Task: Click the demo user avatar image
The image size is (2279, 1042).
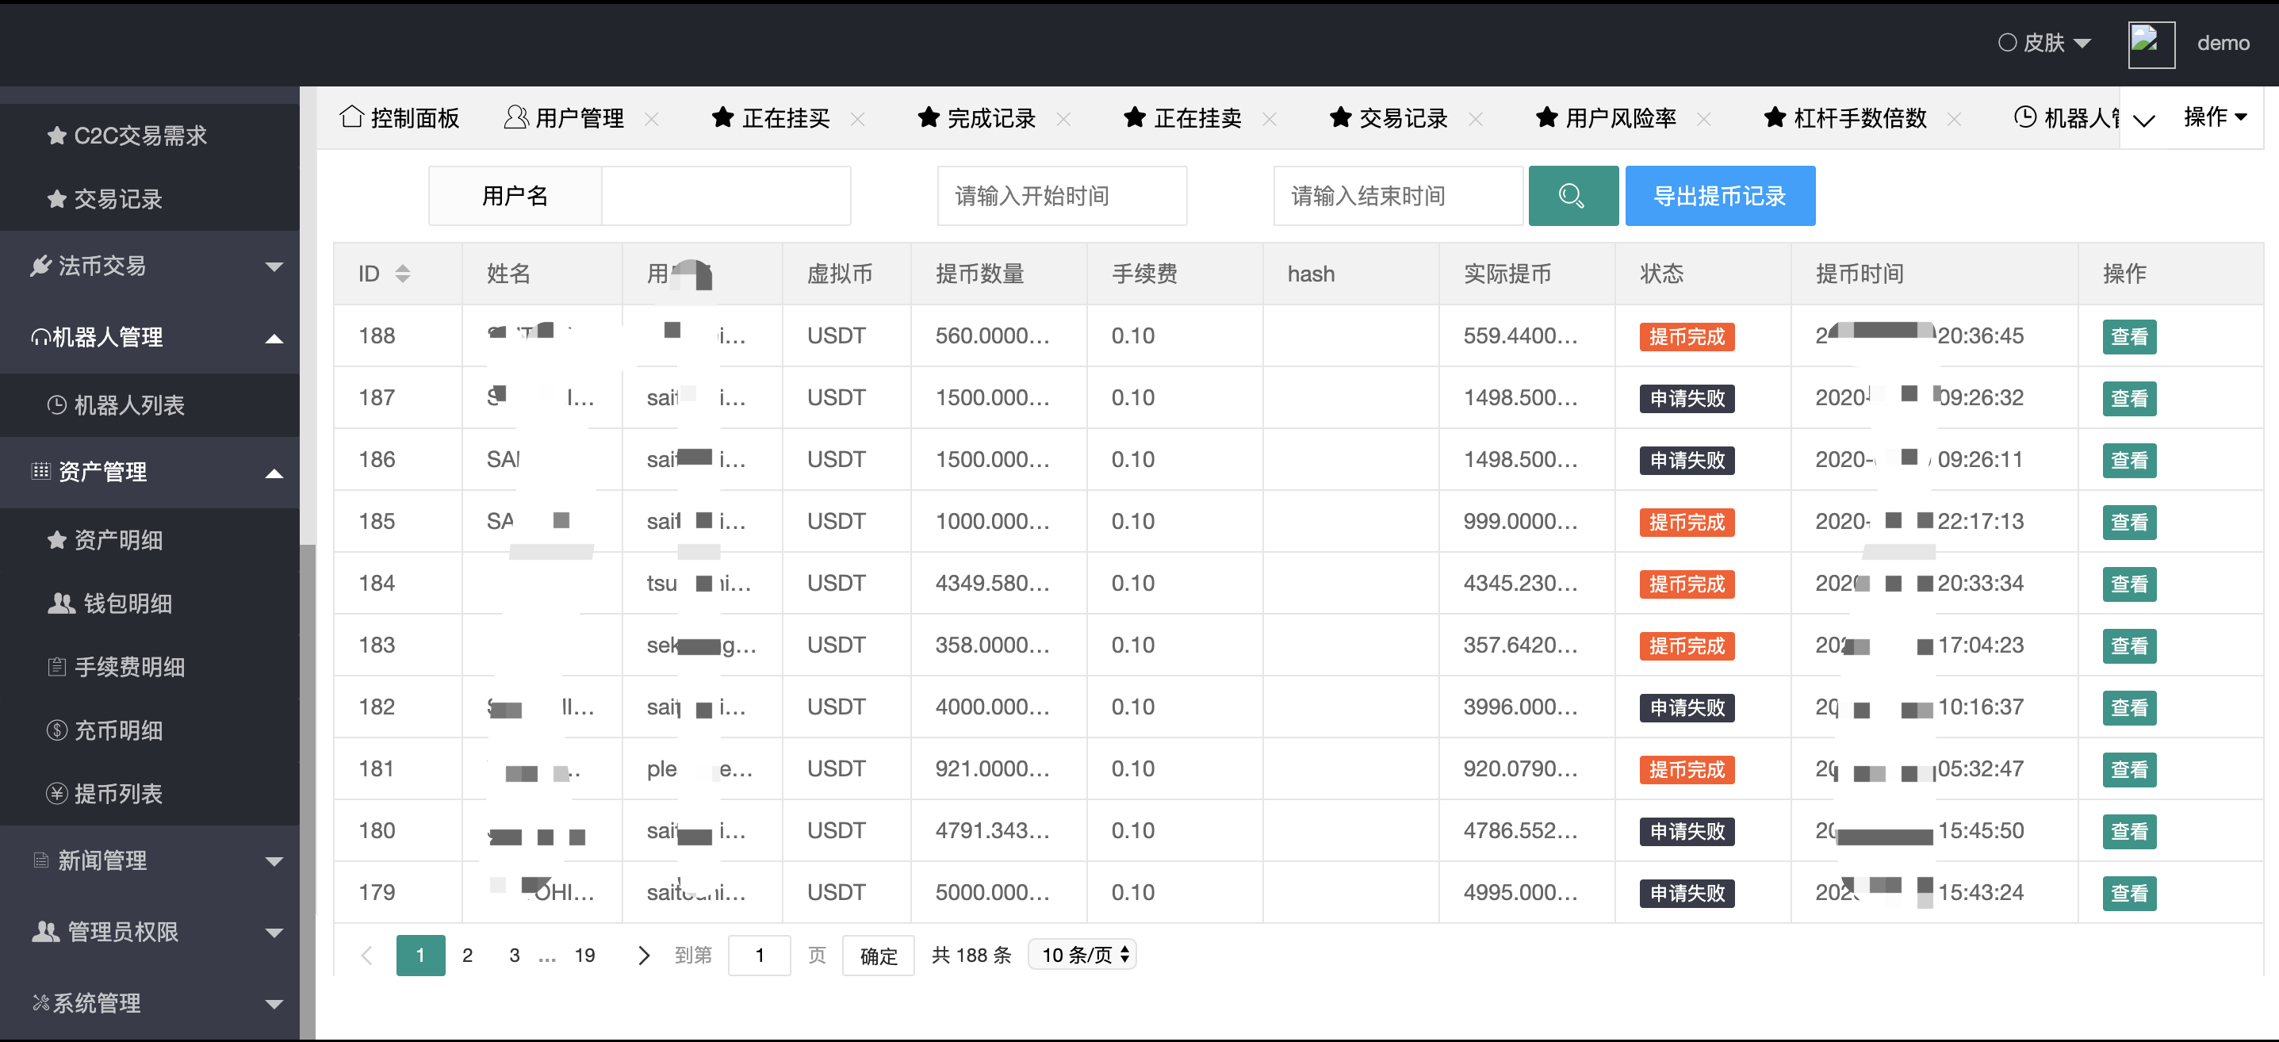Action: (x=2151, y=44)
